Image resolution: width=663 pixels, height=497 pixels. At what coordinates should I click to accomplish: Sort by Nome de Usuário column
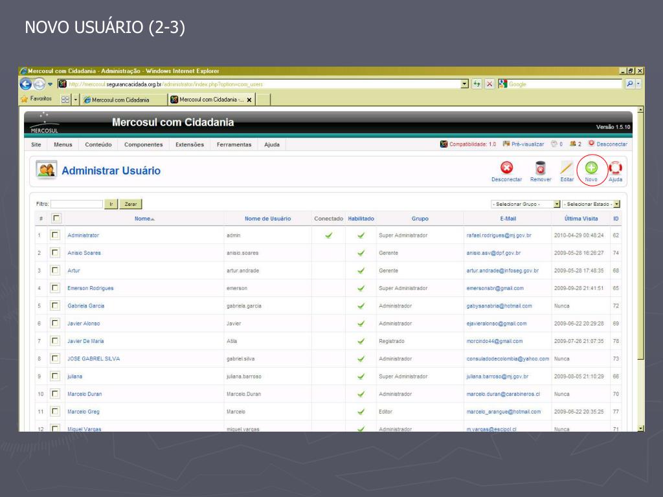tap(267, 219)
